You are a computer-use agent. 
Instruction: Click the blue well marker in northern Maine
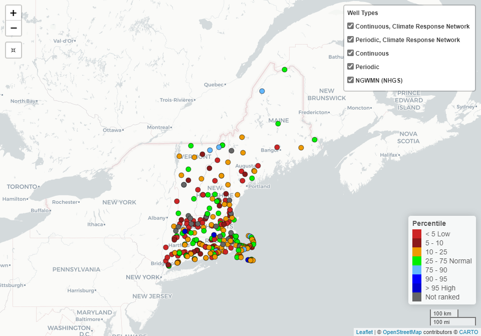pos(262,91)
